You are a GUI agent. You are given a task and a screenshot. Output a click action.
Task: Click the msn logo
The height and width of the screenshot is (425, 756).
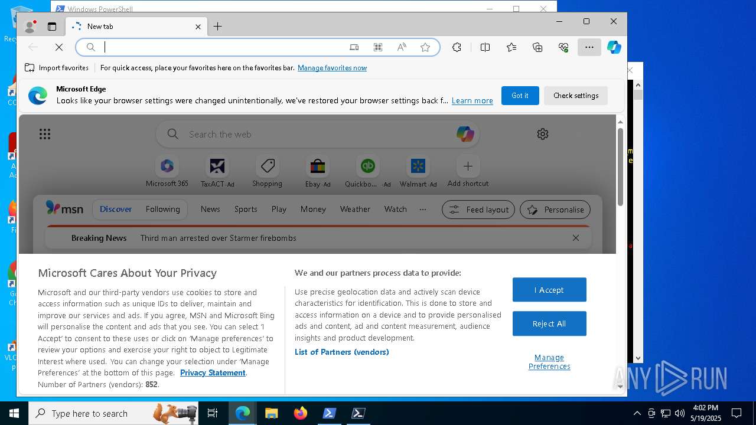tap(64, 208)
